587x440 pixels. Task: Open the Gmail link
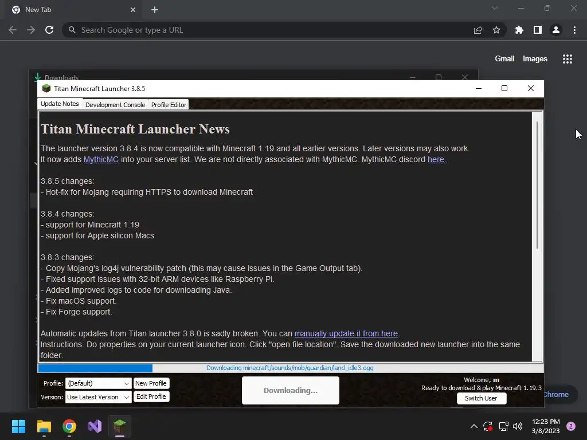[504, 59]
